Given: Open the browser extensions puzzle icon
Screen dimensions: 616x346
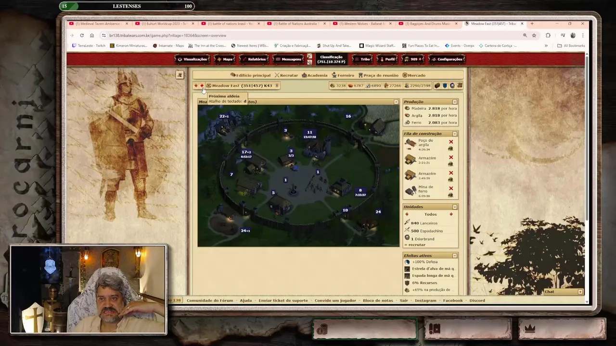Looking at the screenshot, I should pyautogui.click(x=548, y=35).
